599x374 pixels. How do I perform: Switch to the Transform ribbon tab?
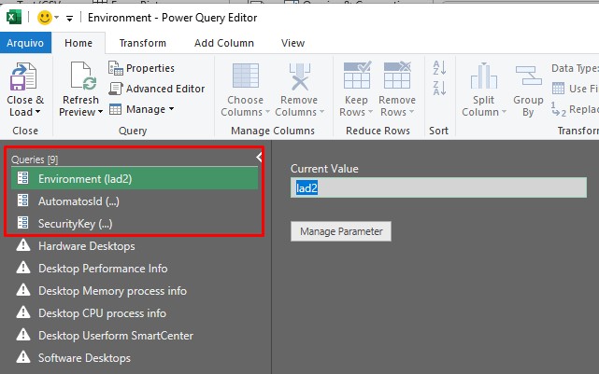[x=142, y=43]
